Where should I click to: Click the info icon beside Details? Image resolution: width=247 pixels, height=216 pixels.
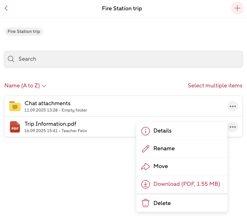click(146, 131)
